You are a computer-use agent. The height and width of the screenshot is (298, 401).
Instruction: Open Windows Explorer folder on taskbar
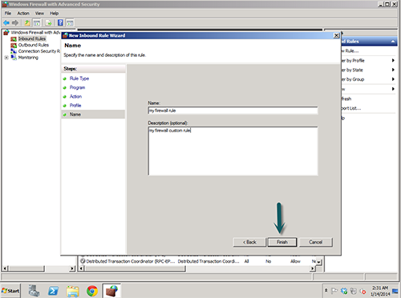pos(73,291)
